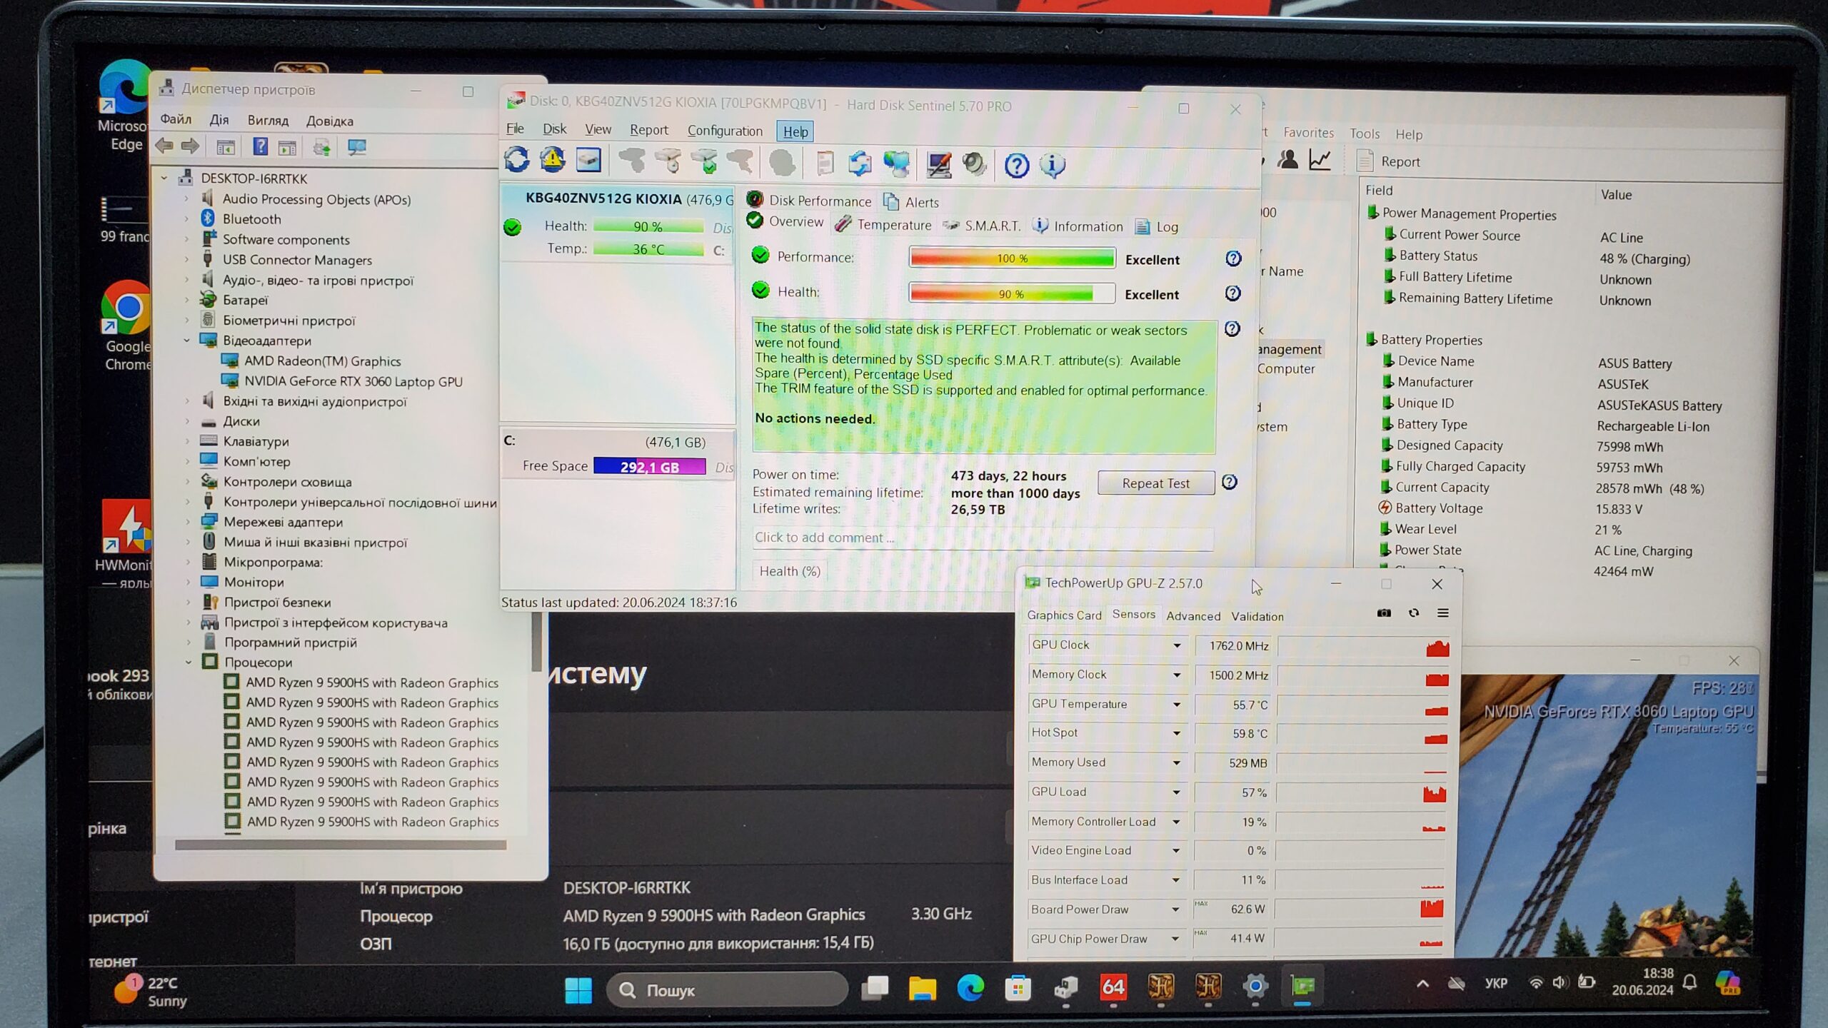Open the GPU Clock sensor dropdown arrow
The width and height of the screenshot is (1828, 1028).
pyautogui.click(x=1177, y=645)
